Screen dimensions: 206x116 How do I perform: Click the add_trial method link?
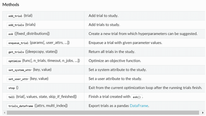tap(15, 16)
